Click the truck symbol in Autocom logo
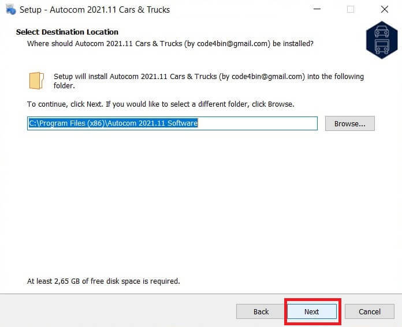The height and width of the screenshot is (327, 402). 382,47
